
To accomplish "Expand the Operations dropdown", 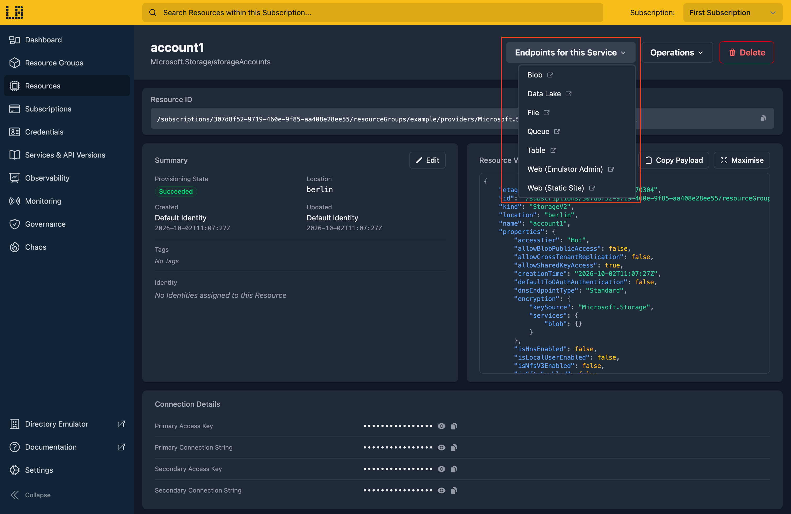I will [x=677, y=53].
